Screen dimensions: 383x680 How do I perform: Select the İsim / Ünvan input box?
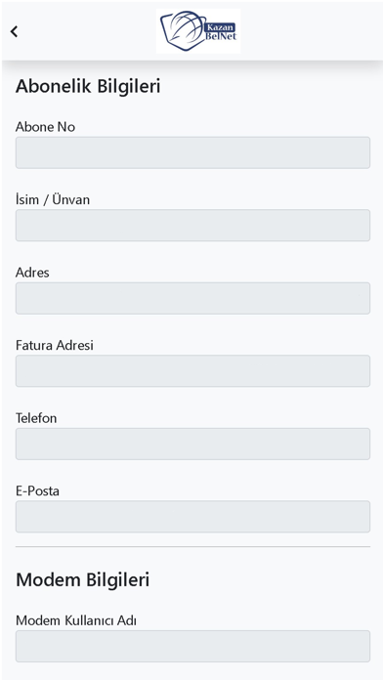click(192, 226)
